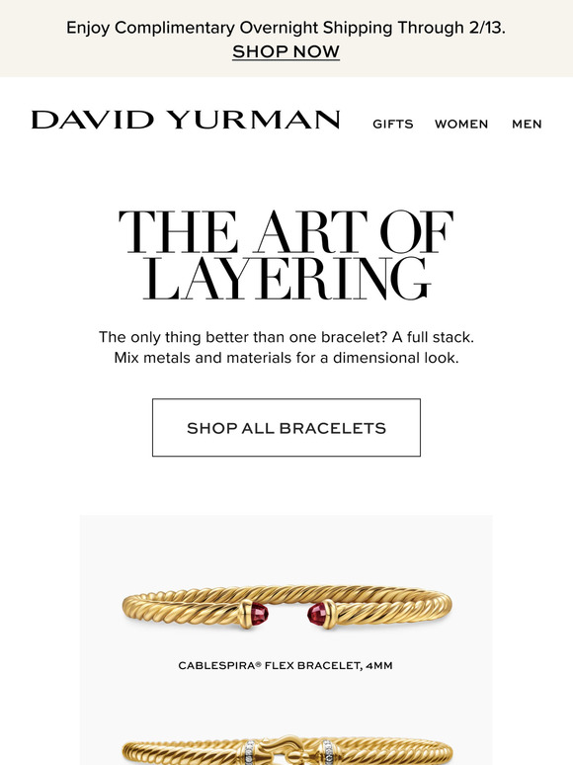Click the SHOP NOW link in banner

coord(286,51)
